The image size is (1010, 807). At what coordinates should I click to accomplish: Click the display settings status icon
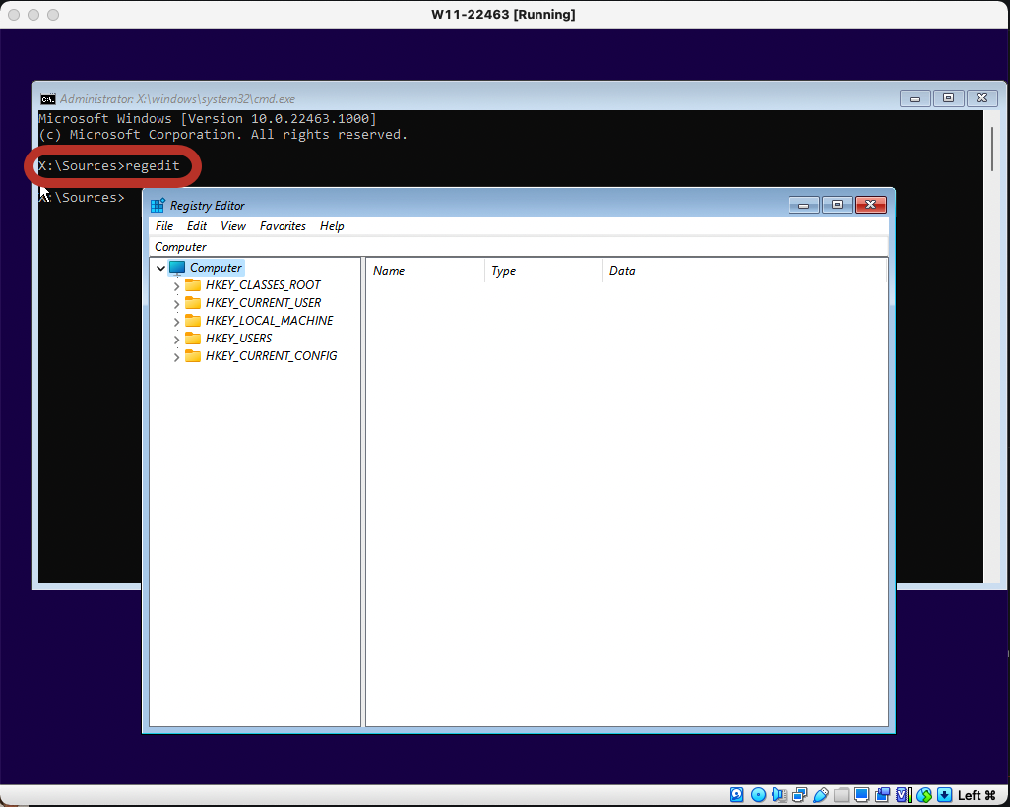click(x=862, y=795)
